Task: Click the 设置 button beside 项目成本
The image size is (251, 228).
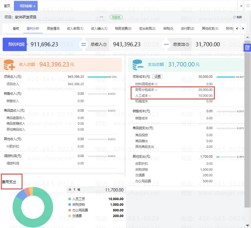Action: coord(157,77)
